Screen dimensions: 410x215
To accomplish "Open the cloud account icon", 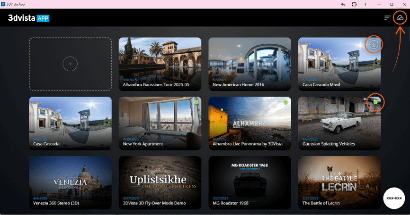I will pyautogui.click(x=400, y=18).
